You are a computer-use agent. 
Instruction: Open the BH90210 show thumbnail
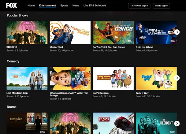(27, 33)
